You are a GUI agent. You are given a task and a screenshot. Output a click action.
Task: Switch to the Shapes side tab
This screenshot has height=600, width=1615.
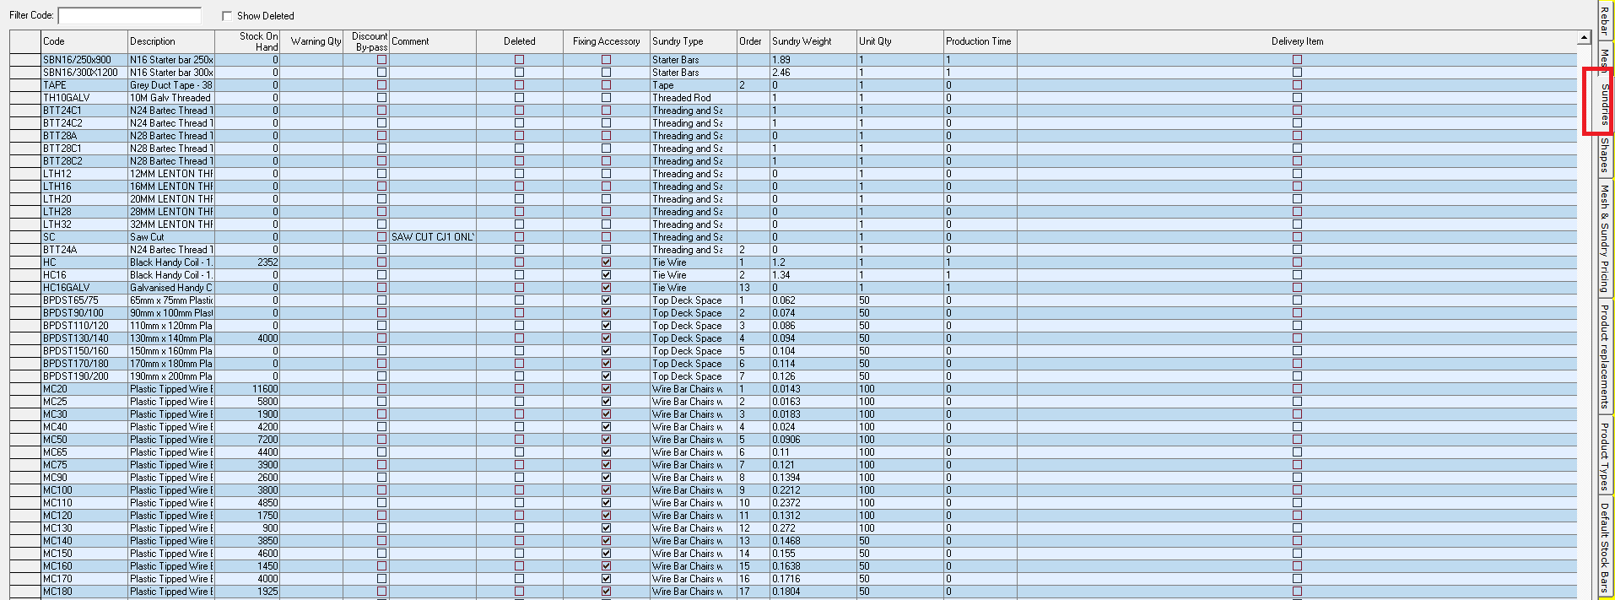[x=1604, y=156]
